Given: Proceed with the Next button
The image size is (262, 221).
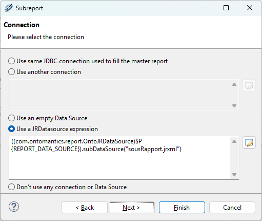Looking at the screenshot, I should click(x=132, y=208).
